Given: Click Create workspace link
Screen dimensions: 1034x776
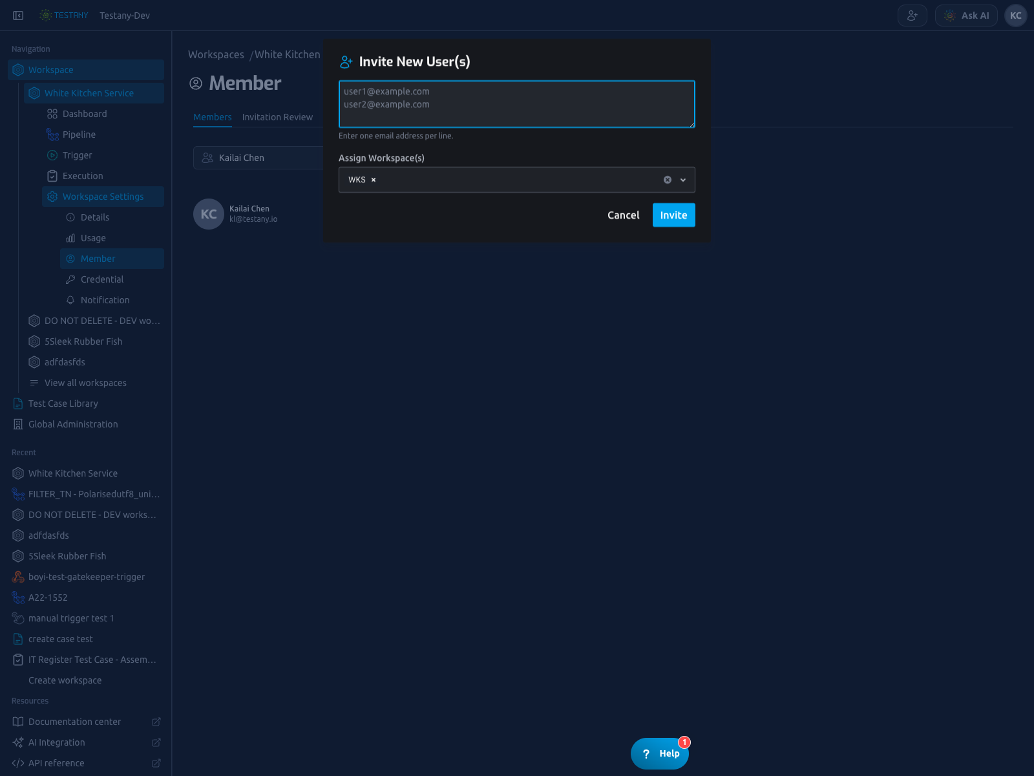Looking at the screenshot, I should point(65,680).
